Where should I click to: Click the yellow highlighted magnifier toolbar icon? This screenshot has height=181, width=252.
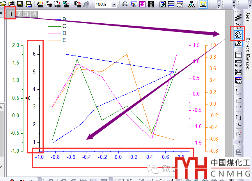pos(203,4)
